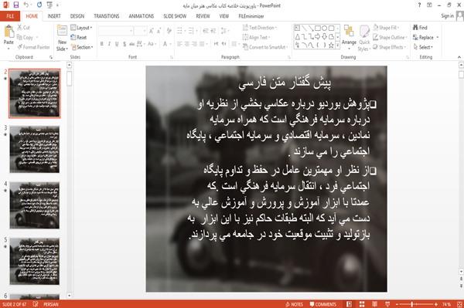Toggle text shadow formatting
Screen dimensions: 464x308
tap(125, 44)
